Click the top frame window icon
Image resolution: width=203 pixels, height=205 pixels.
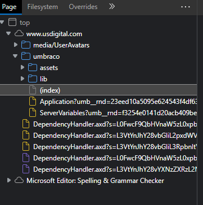pyautogui.click(x=12, y=23)
